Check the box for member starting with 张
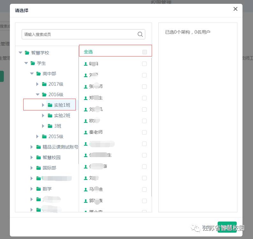This screenshot has height=239, width=253. [x=144, y=87]
